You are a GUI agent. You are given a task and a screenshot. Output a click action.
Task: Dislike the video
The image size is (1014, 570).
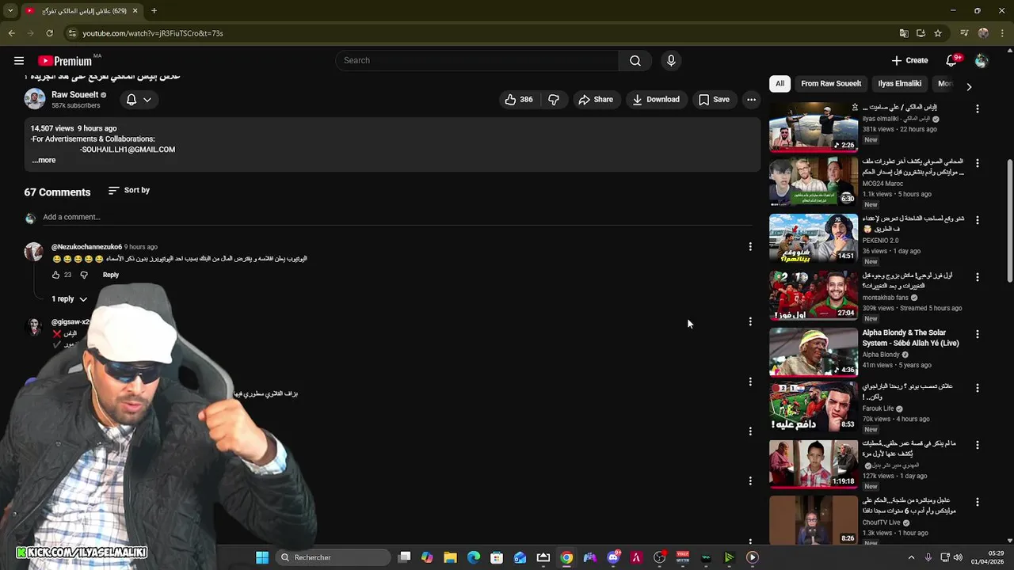click(554, 99)
